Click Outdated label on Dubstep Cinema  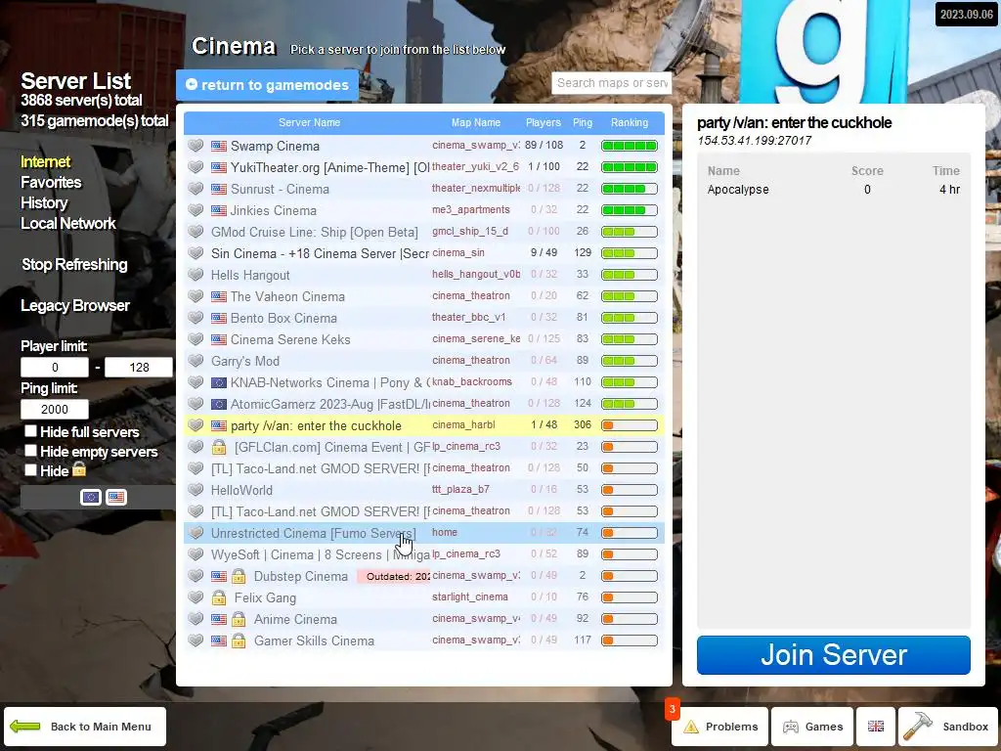click(394, 576)
